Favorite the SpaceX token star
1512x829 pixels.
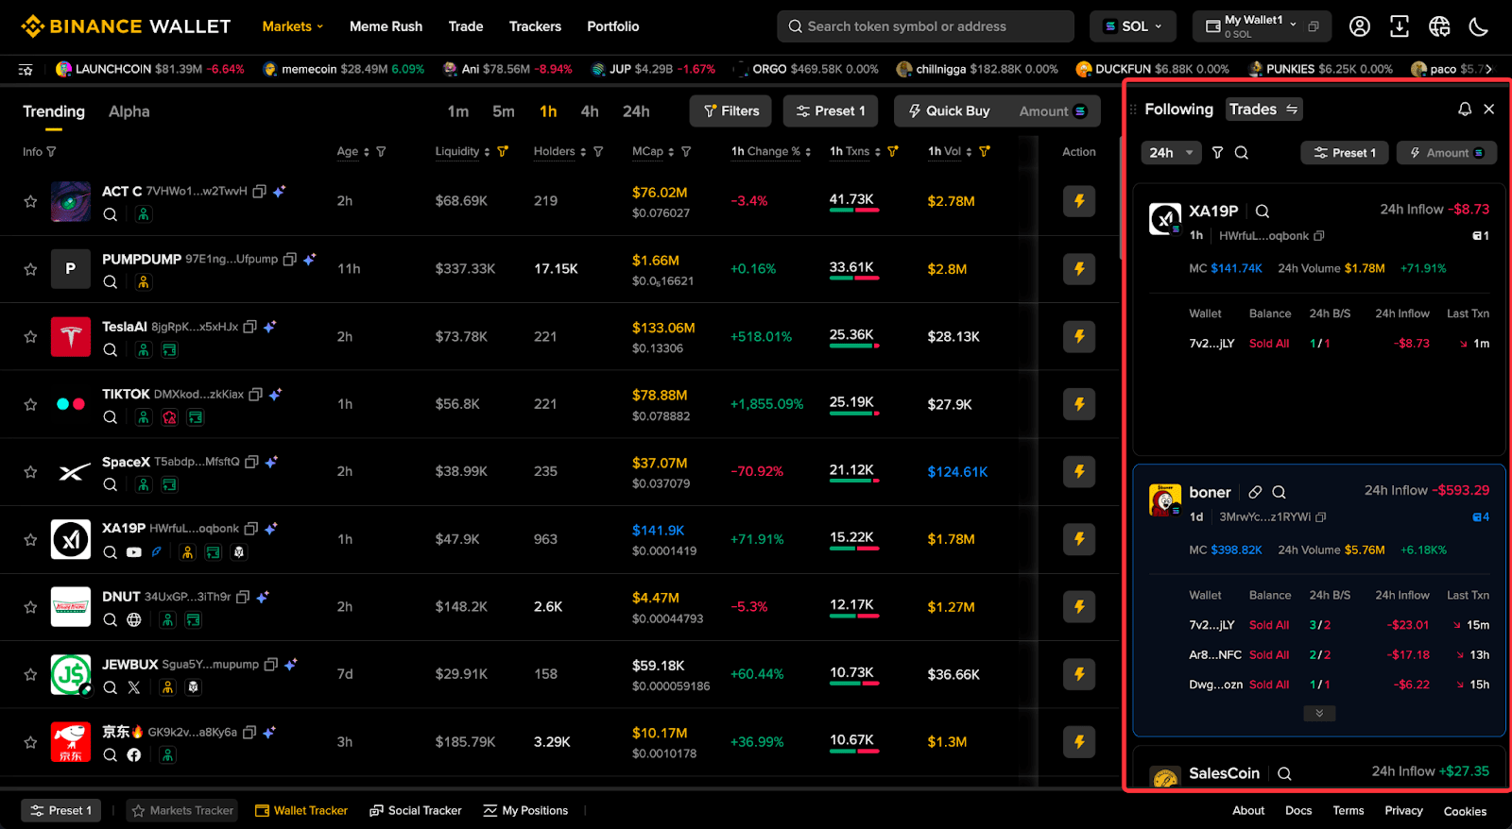coord(30,471)
